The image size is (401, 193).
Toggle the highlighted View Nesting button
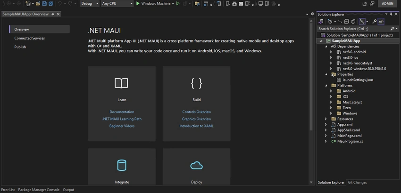point(362,22)
